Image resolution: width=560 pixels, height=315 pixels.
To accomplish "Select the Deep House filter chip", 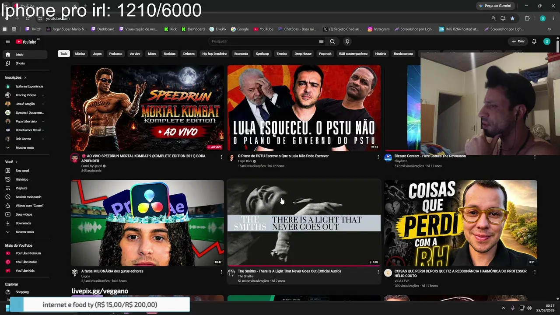I will (303, 54).
